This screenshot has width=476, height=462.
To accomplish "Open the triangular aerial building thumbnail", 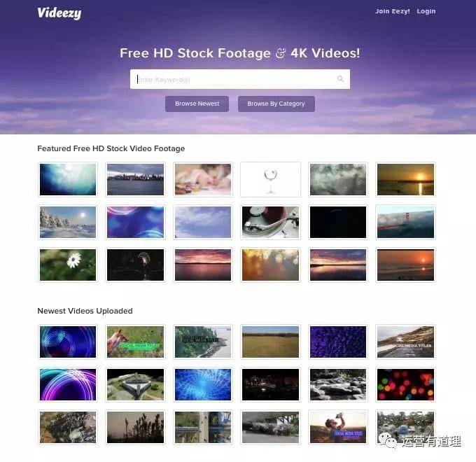I will 135,384.
